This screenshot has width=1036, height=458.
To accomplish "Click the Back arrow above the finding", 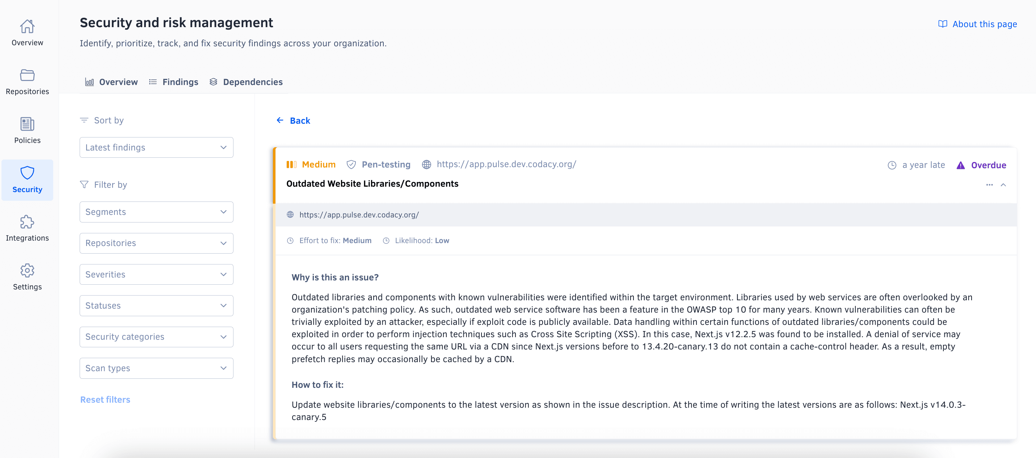I will [x=293, y=120].
